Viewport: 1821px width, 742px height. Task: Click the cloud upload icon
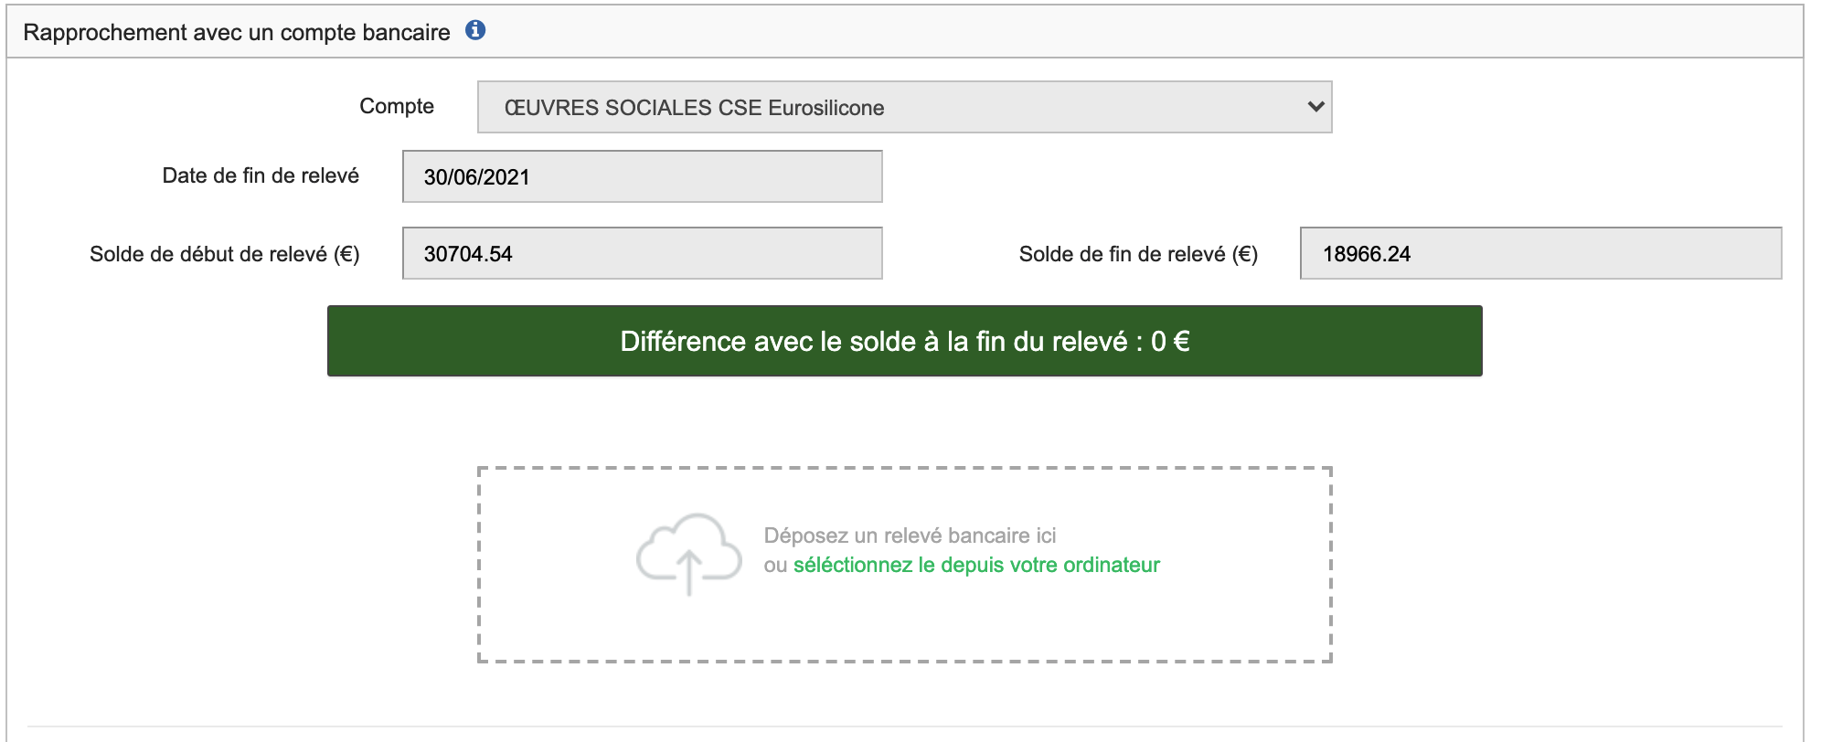pyautogui.click(x=688, y=554)
